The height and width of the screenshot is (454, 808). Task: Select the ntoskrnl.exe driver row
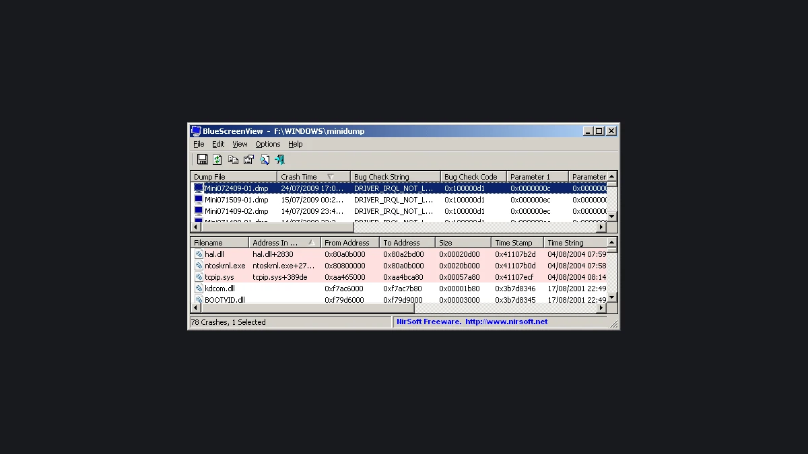399,266
